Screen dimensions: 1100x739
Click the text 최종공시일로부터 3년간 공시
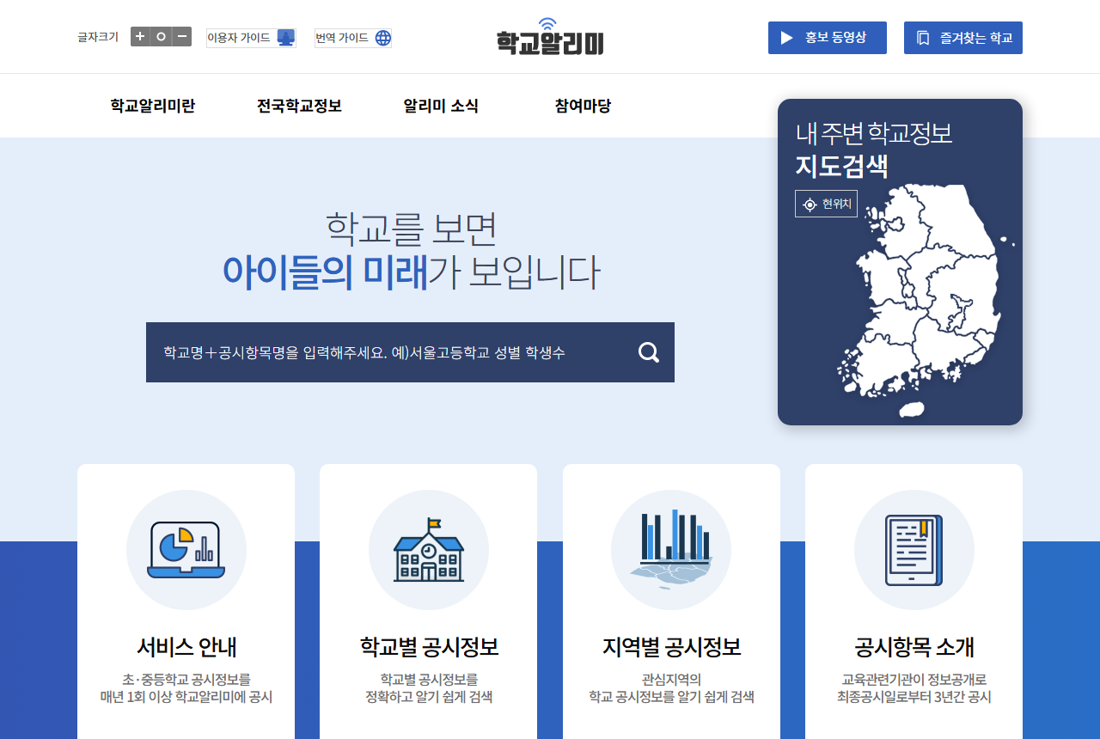914,697
